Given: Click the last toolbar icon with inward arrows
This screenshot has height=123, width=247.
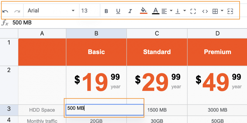Looking at the screenshot, I should (x=230, y=11).
